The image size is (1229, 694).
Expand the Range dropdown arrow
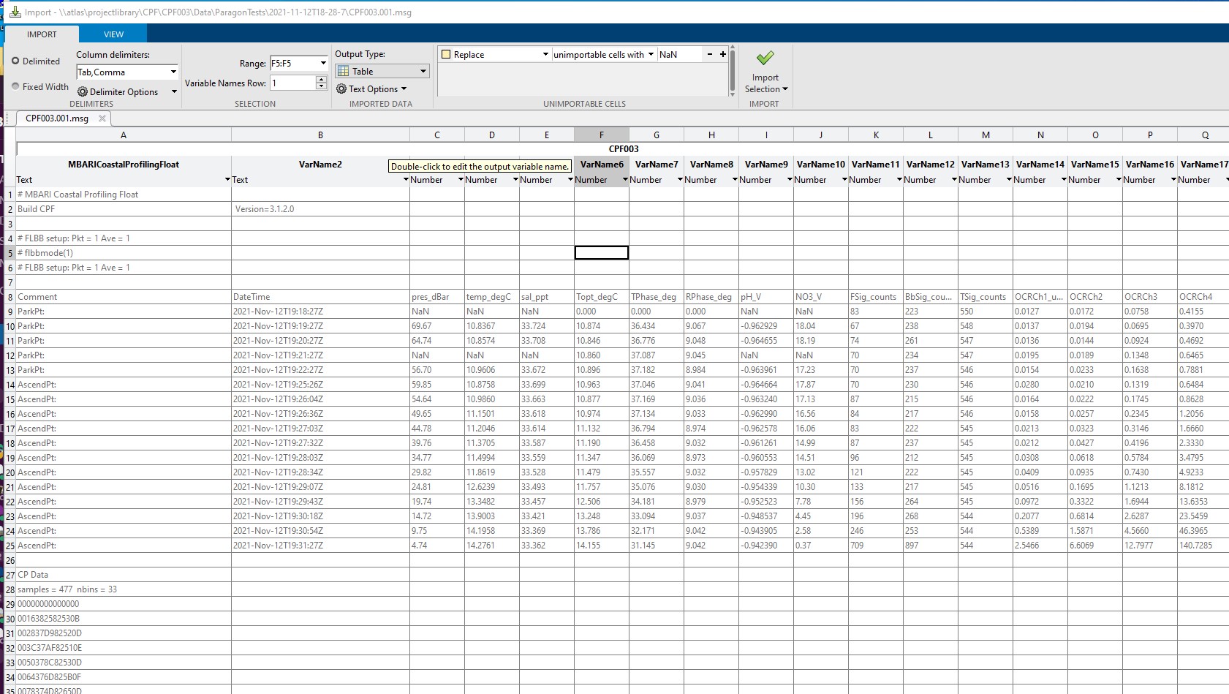pyautogui.click(x=323, y=64)
